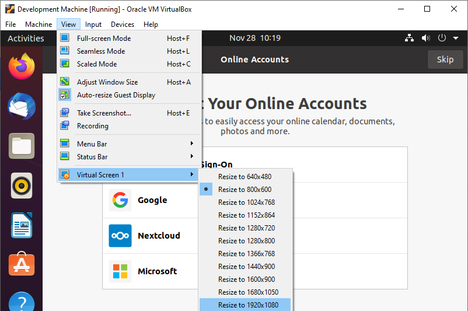Click the date and time clock
Viewport: 468px width, 311px height.
(x=255, y=38)
